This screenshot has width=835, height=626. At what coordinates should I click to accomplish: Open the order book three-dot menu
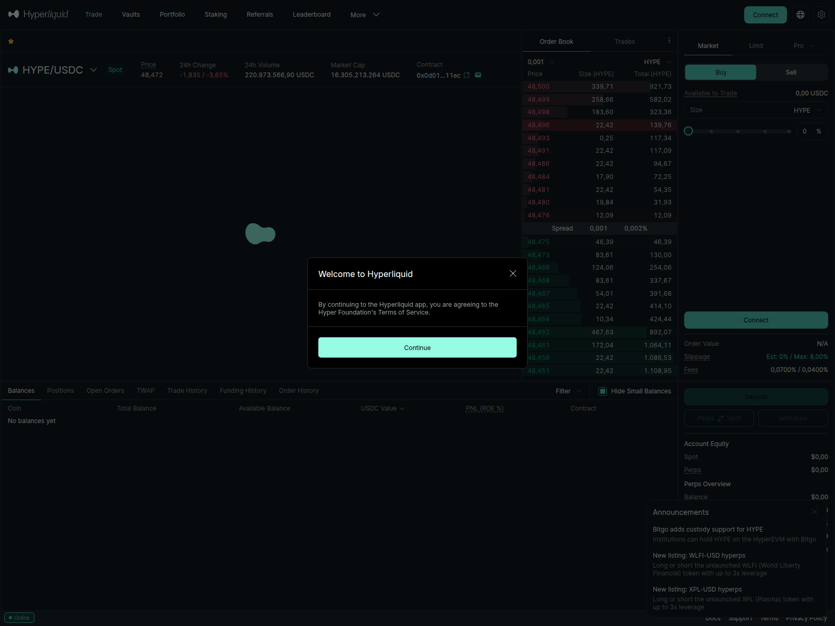coord(669,41)
